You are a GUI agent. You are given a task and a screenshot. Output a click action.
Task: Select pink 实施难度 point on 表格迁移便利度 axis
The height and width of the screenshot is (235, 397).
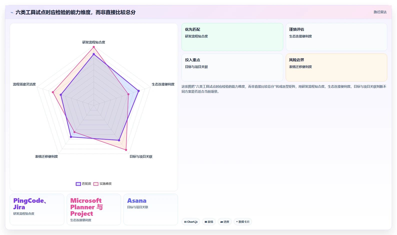pyautogui.click(x=74, y=132)
